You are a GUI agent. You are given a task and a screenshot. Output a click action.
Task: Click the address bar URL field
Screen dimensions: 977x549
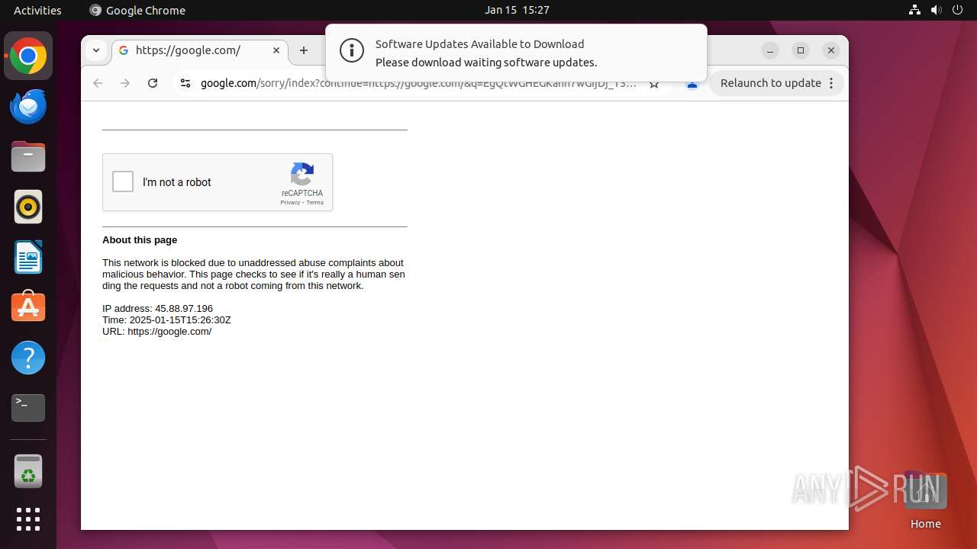click(418, 83)
